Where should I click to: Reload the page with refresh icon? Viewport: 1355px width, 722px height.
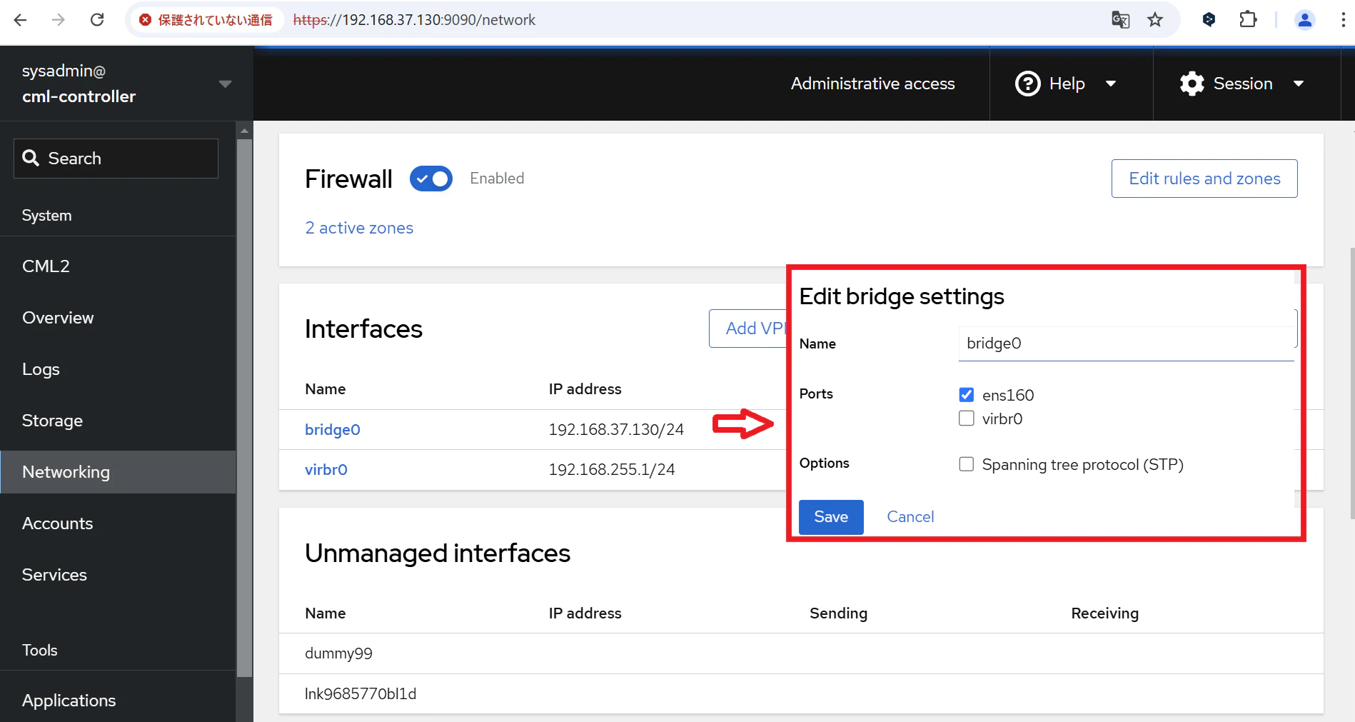coord(97,20)
